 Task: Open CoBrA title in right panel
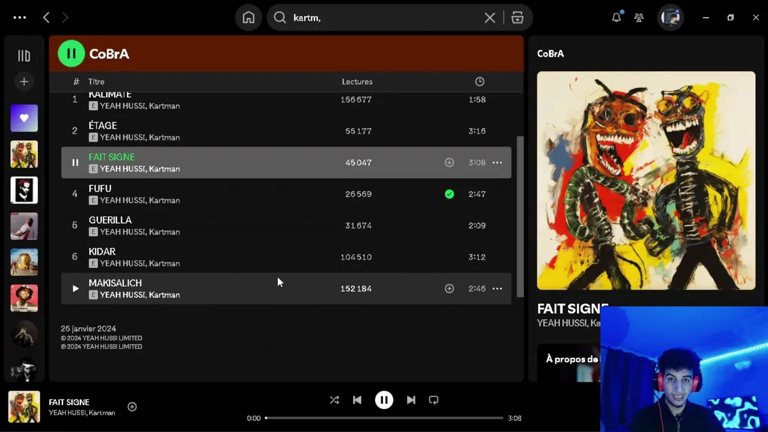point(550,53)
